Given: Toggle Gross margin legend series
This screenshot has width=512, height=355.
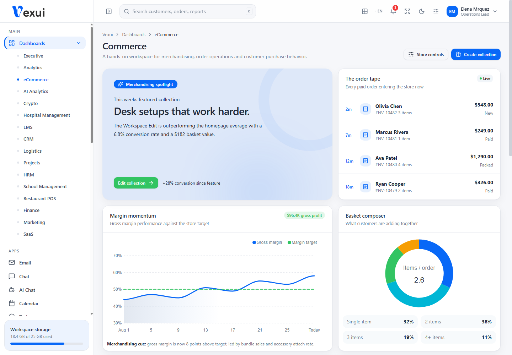Looking at the screenshot, I should coord(267,242).
